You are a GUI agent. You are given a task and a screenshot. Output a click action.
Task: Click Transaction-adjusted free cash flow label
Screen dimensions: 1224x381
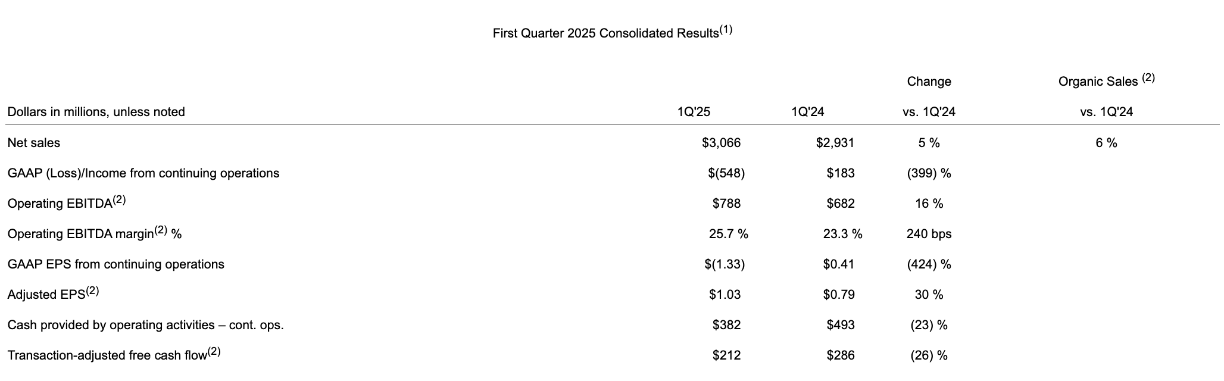[107, 355]
